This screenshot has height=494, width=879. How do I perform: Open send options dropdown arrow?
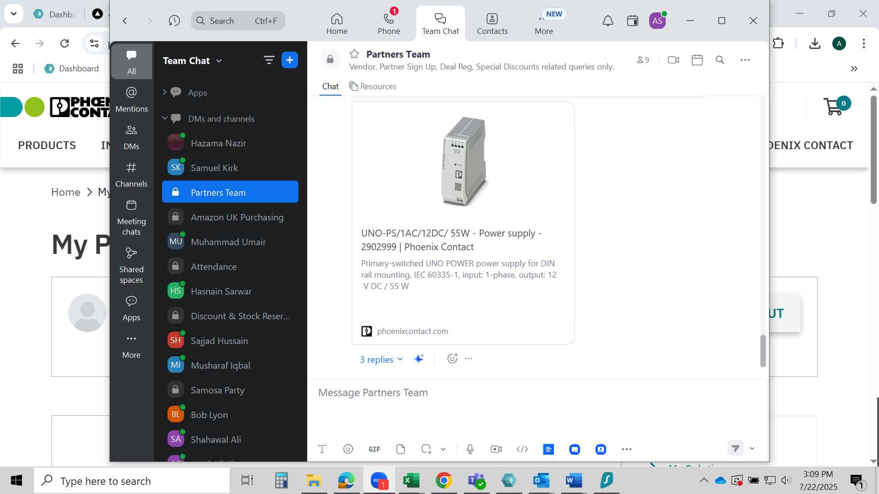tap(752, 448)
